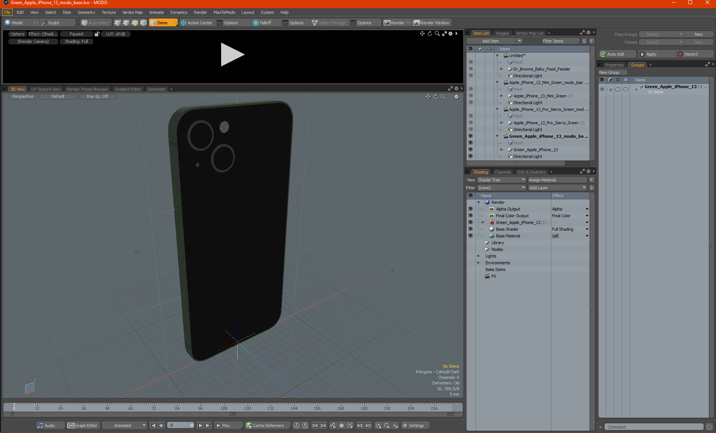Click Filter Items field
Viewport: 716px width, 433px height.
(560, 41)
